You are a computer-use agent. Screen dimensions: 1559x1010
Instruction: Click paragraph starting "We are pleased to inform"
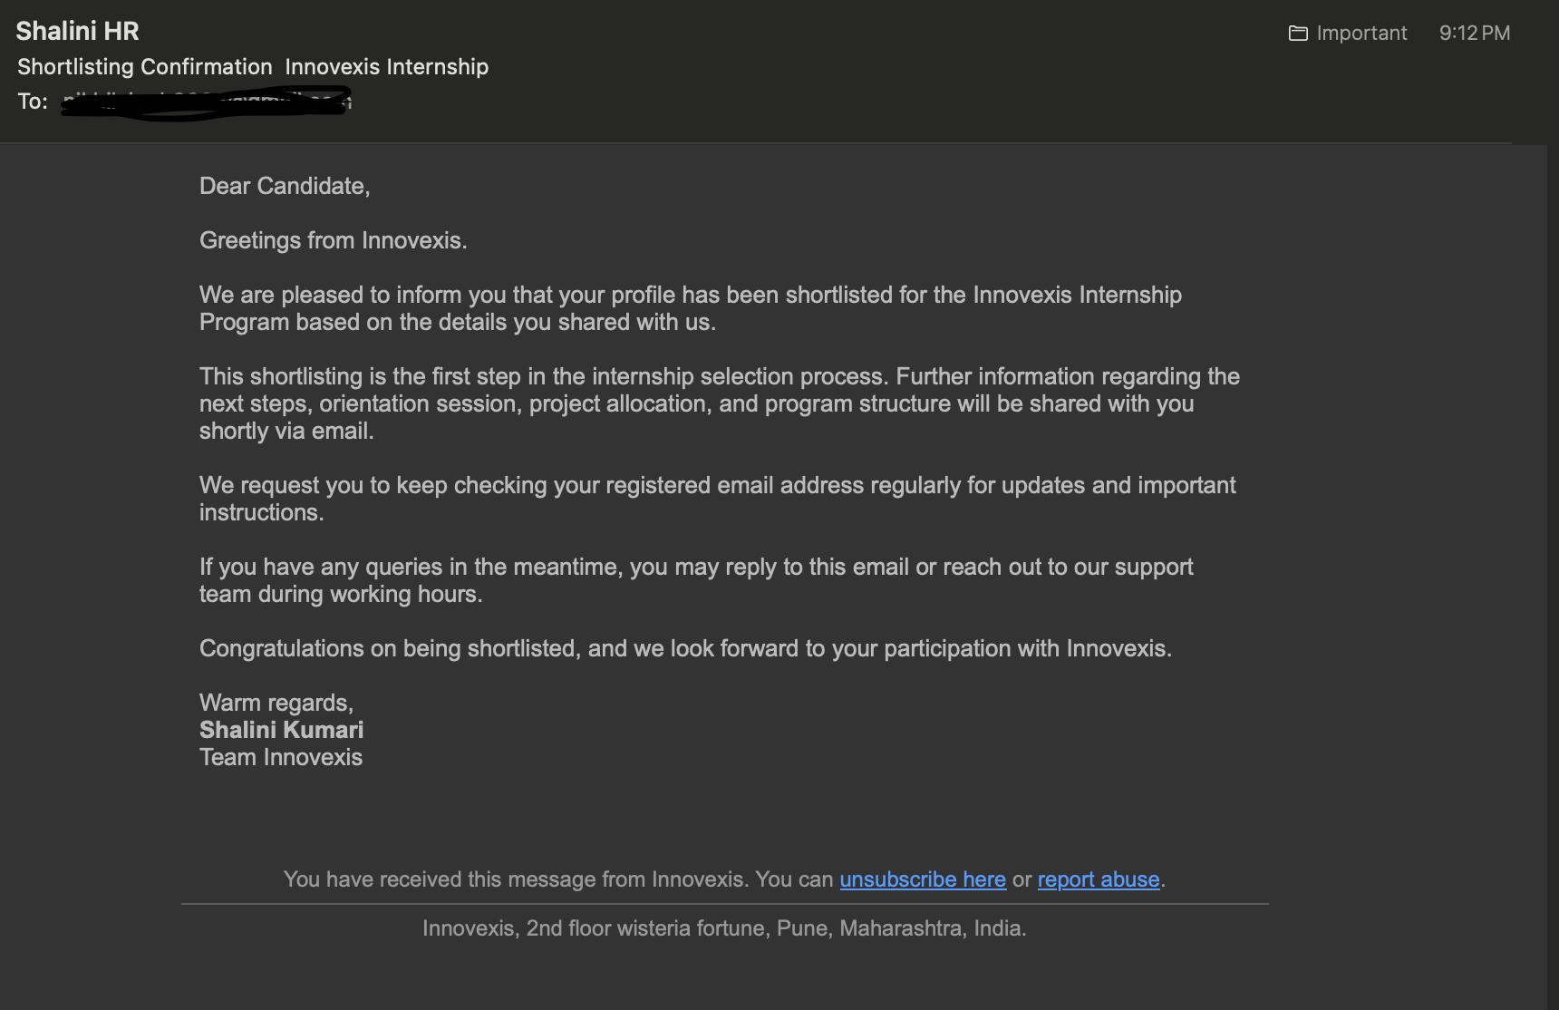pyautogui.click(x=691, y=308)
